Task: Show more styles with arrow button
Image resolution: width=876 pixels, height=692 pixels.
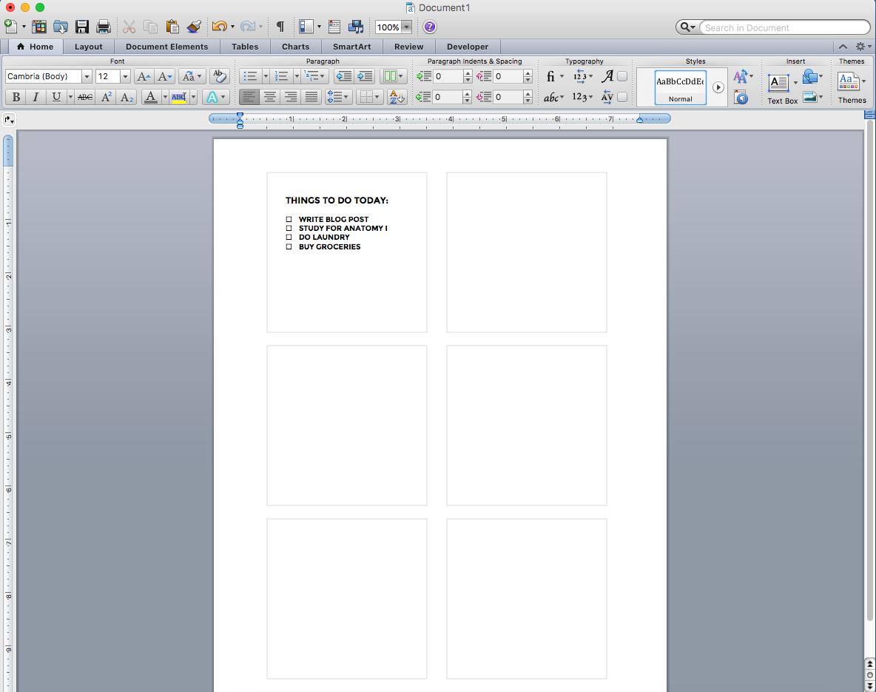Action: pos(718,88)
